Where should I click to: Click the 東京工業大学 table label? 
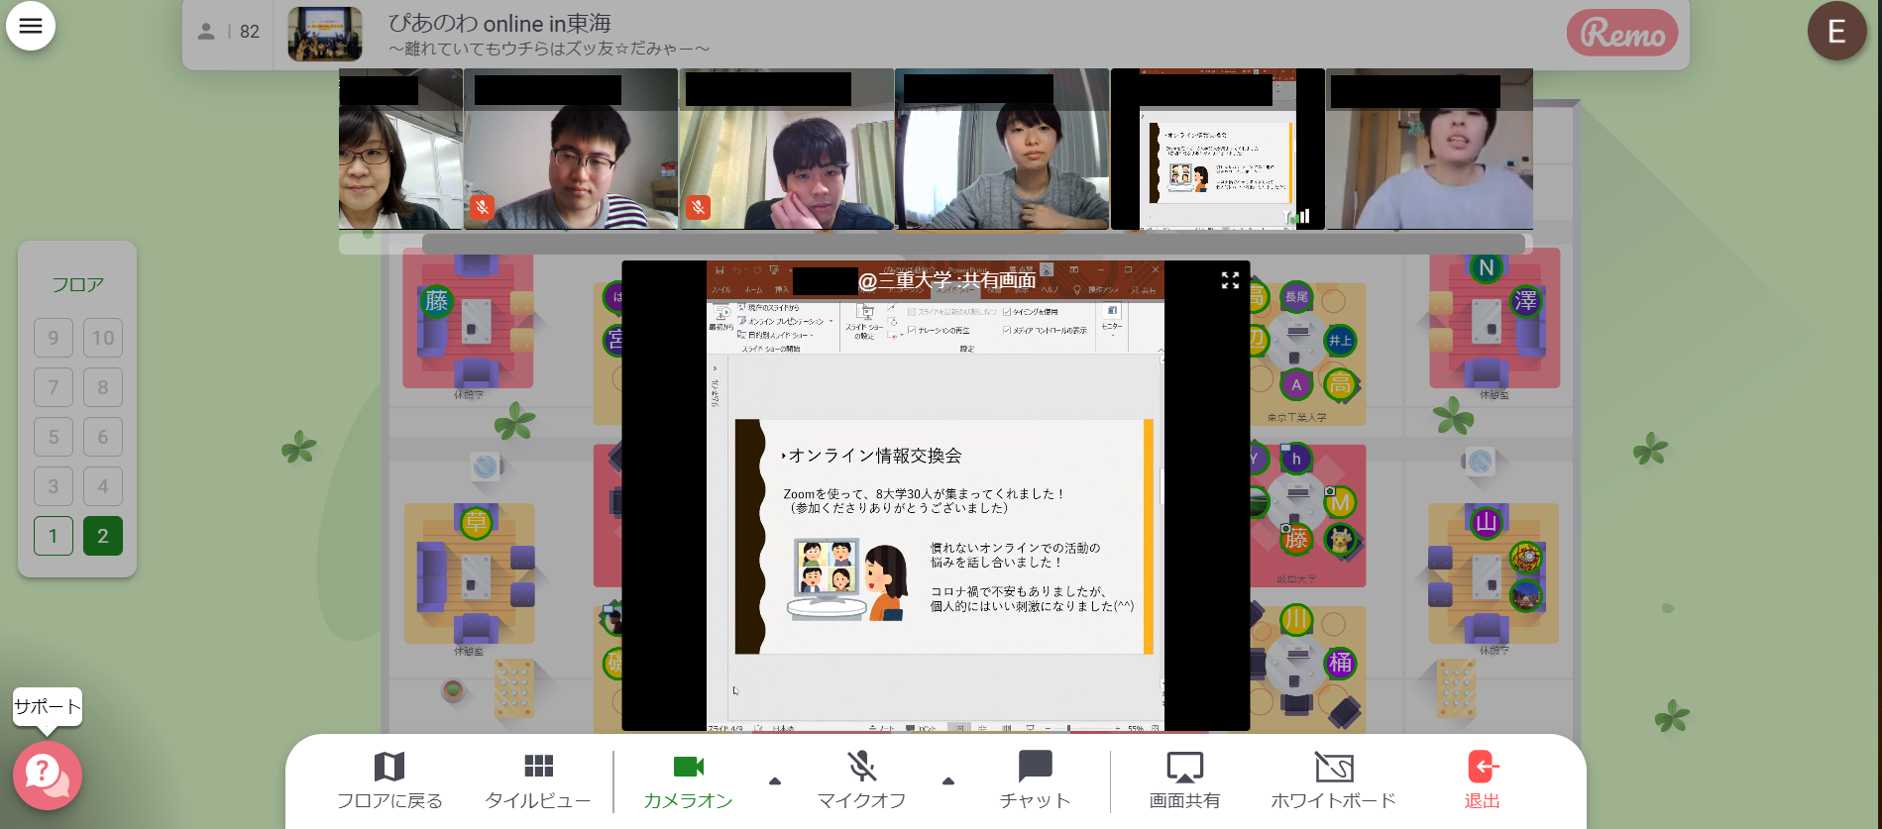(x=1296, y=418)
